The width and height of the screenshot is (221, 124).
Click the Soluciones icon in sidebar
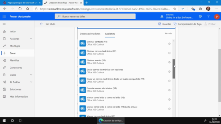[4, 89]
